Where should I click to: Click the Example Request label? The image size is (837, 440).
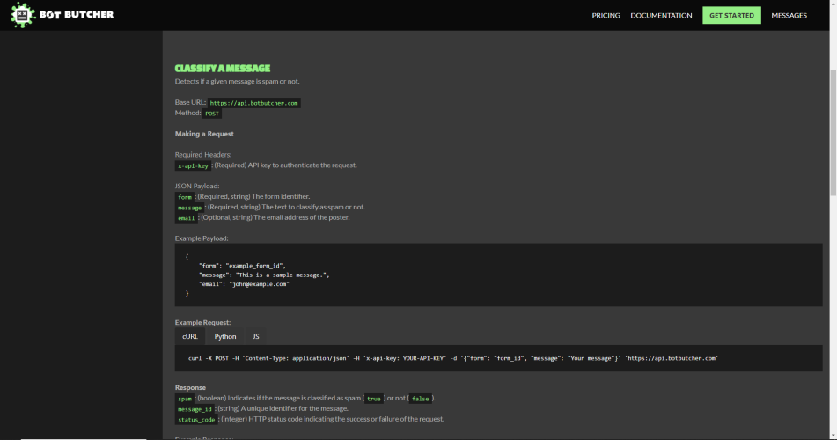pyautogui.click(x=202, y=322)
